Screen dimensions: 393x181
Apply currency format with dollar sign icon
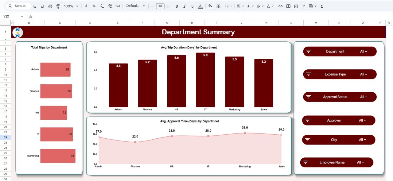[86, 6]
